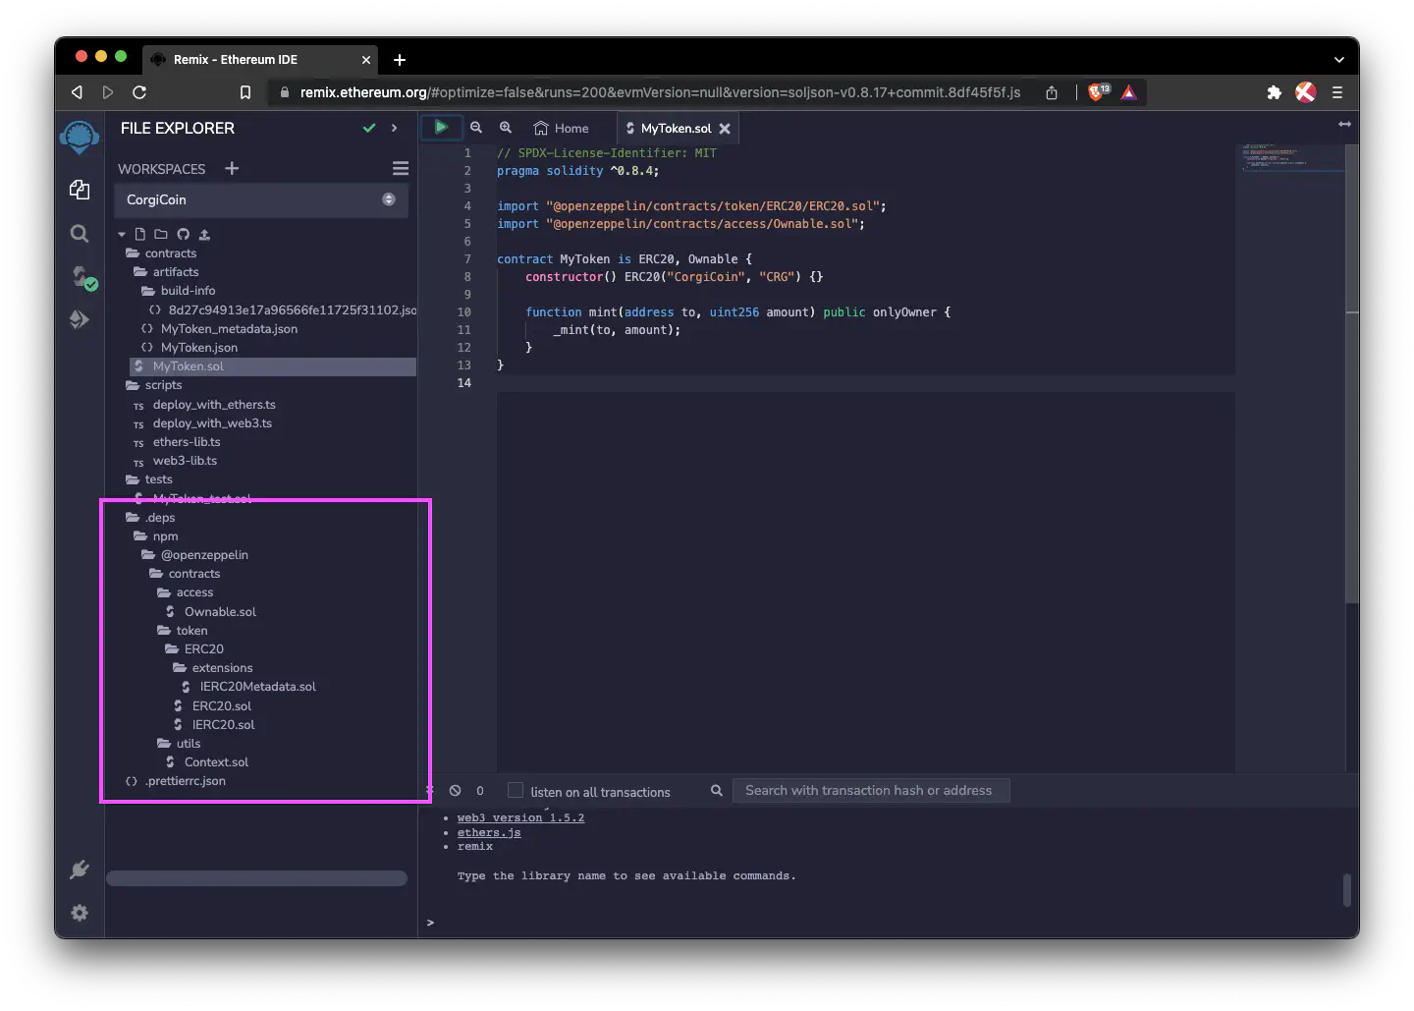Open the File Explorer sidebar icon

point(80,190)
